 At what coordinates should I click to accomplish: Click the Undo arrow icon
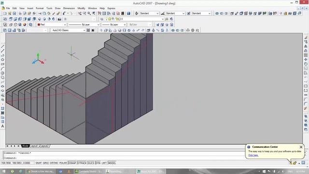tap(64, 14)
